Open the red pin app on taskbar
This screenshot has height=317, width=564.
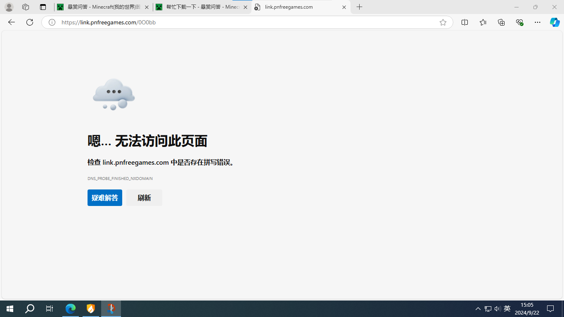pyautogui.click(x=111, y=309)
